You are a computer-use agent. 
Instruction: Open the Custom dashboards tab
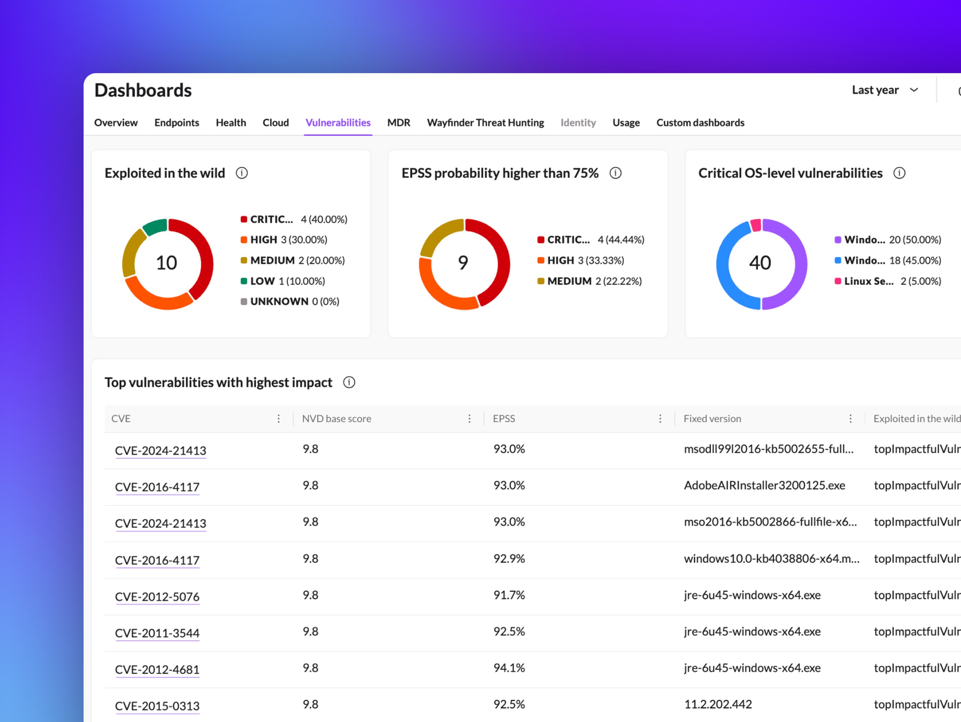tap(700, 122)
